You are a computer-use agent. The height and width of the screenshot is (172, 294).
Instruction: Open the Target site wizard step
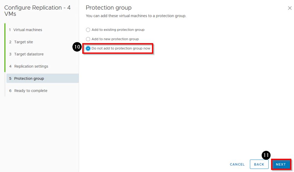[24, 42]
